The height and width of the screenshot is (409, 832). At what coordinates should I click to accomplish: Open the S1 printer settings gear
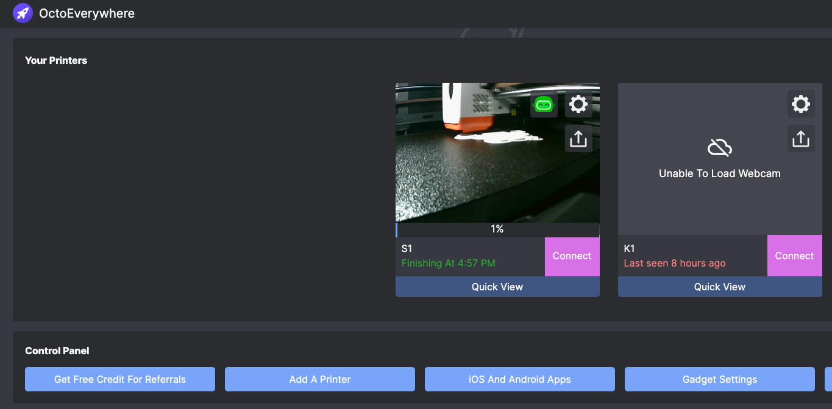pos(578,104)
